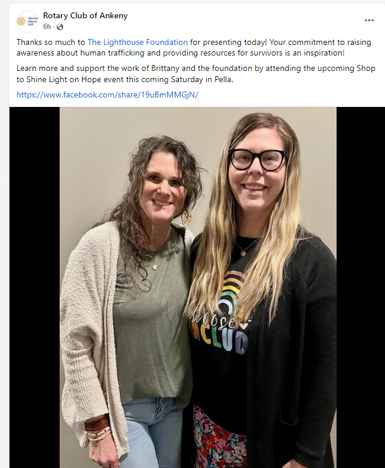Click the black bar right of photo
This screenshot has height=468, width=385.
coord(361,287)
